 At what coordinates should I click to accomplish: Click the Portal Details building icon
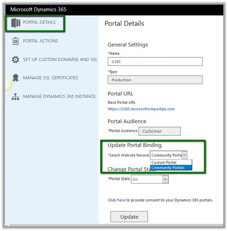tap(16, 23)
